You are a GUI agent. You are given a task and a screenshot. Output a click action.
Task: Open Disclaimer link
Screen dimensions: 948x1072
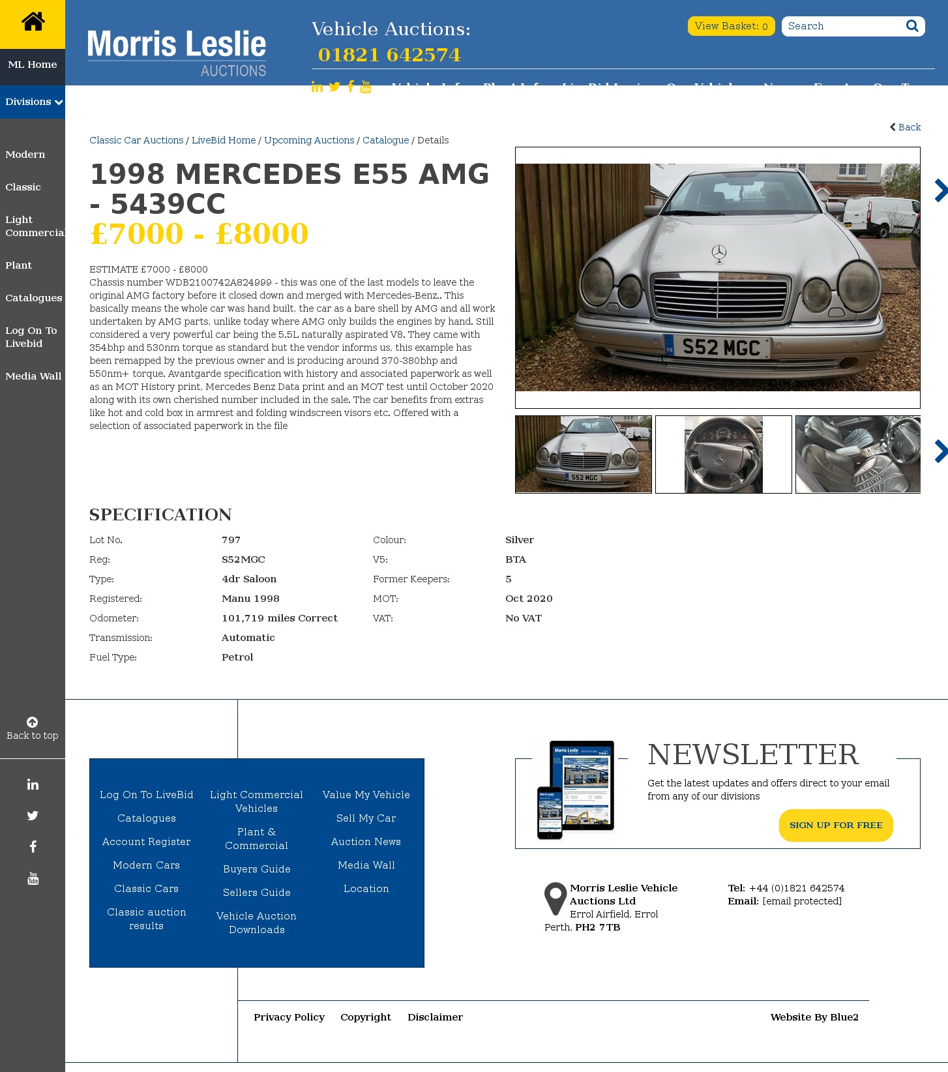tap(436, 1017)
